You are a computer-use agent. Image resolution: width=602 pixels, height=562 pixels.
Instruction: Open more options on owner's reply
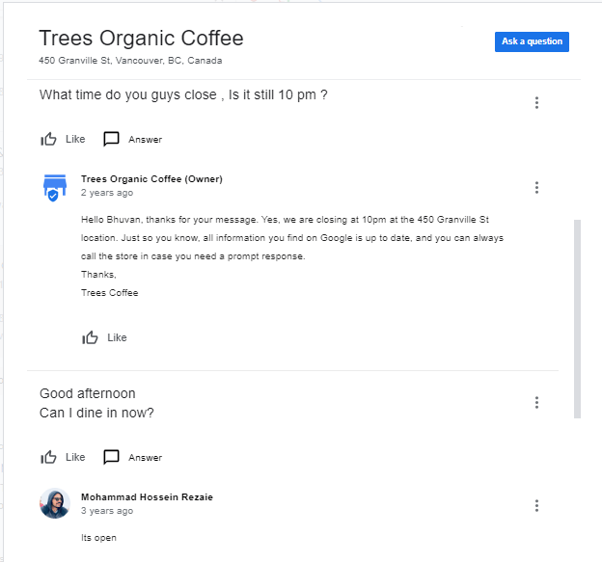[536, 188]
